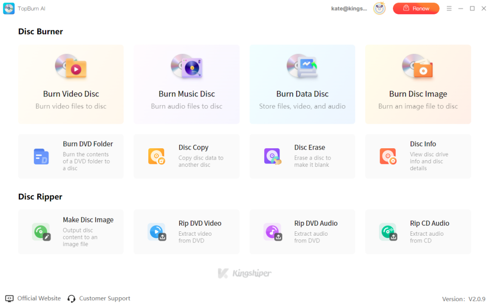Screen dimensions: 490x305
Task: Open the hamburger menu
Action: tap(449, 8)
